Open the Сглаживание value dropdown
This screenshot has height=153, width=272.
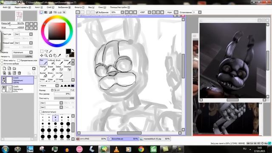pos(200,12)
